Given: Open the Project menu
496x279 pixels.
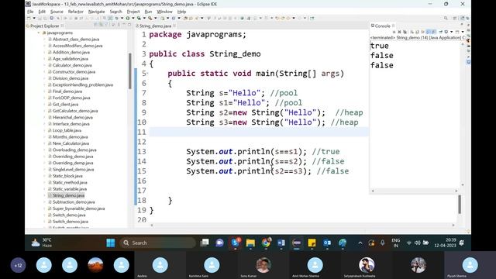Looking at the screenshot, I should [x=133, y=12].
